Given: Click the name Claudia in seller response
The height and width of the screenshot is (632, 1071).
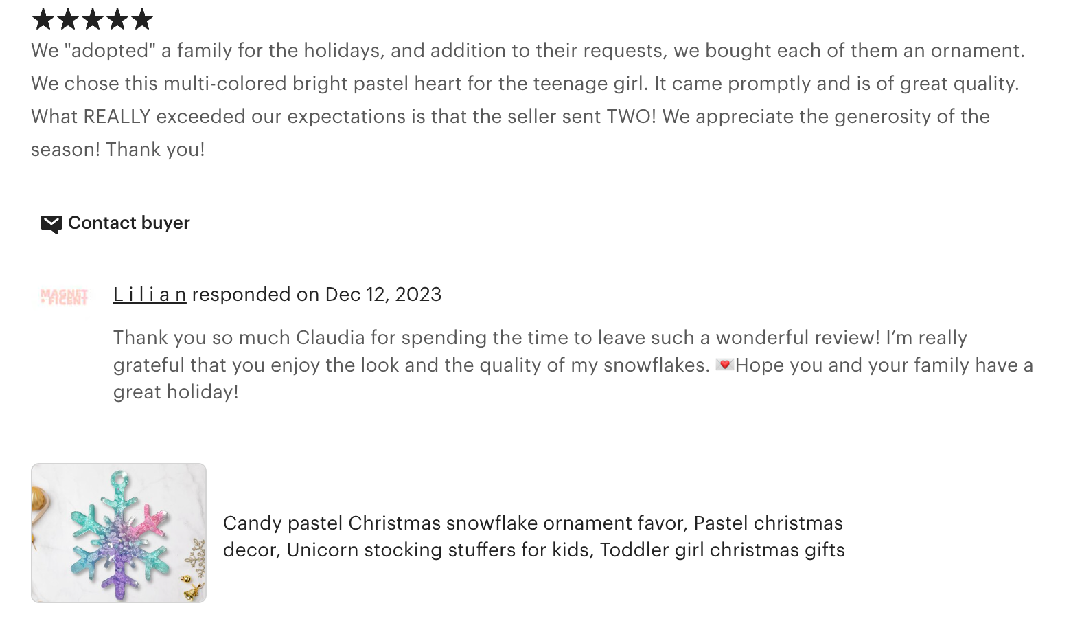Looking at the screenshot, I should coord(330,338).
